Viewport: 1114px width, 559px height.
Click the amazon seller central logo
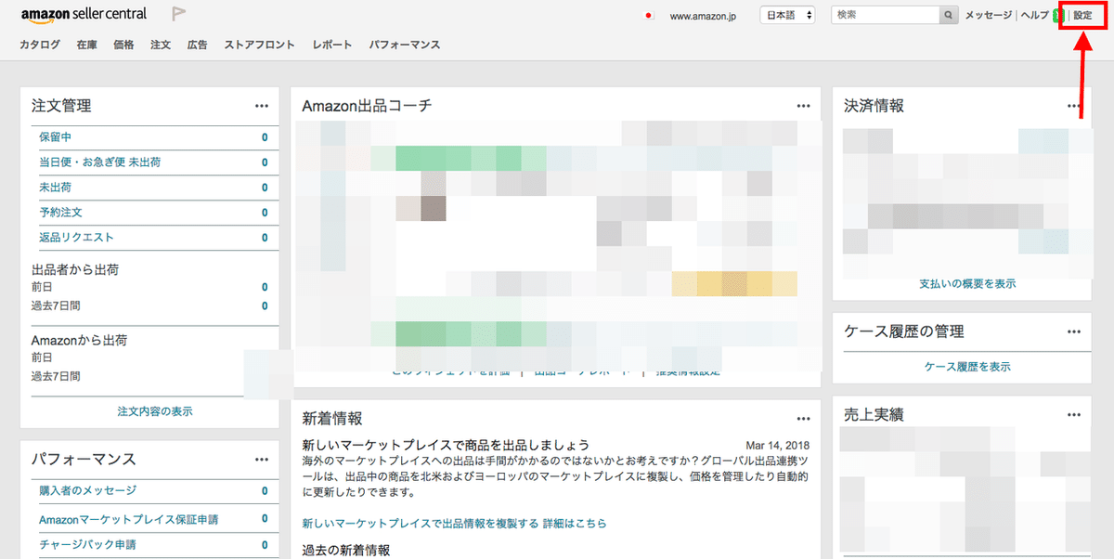[x=84, y=14]
